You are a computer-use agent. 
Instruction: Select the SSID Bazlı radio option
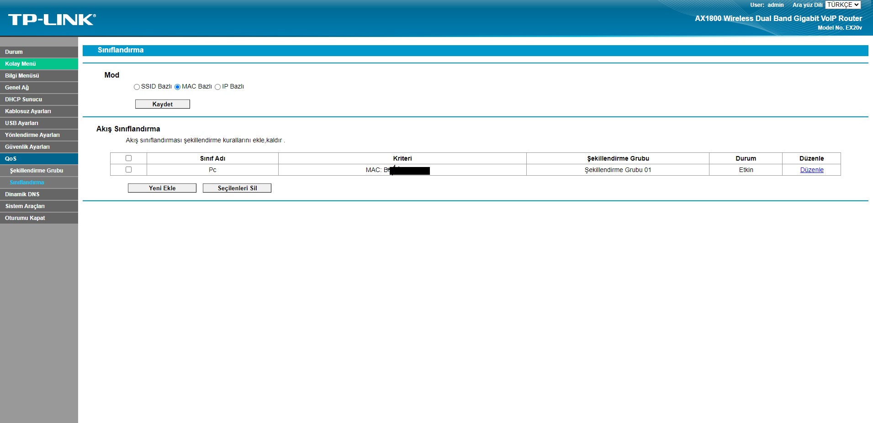(137, 87)
